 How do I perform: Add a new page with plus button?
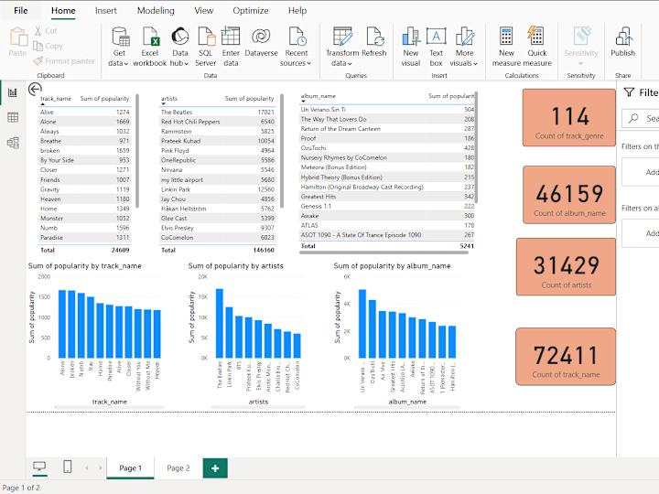[215, 468]
